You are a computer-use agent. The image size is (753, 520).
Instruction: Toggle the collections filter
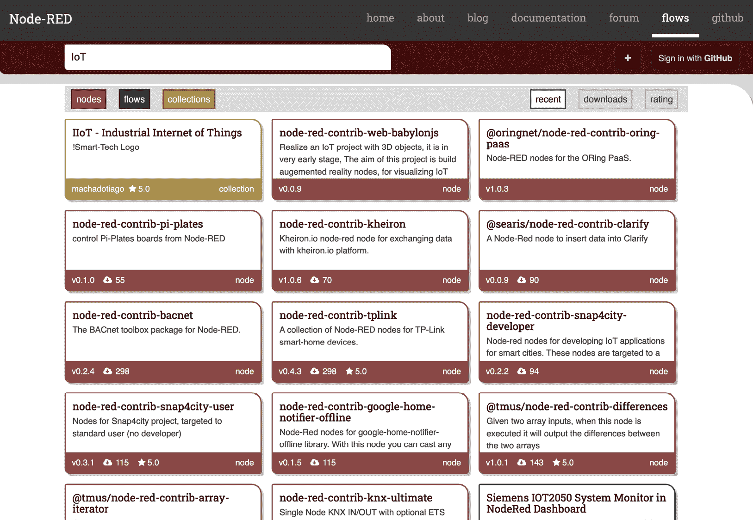189,99
